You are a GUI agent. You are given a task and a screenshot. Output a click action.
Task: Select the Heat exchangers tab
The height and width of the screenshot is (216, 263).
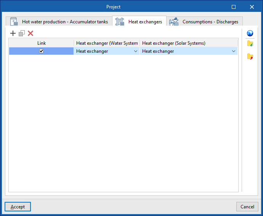(x=139, y=21)
